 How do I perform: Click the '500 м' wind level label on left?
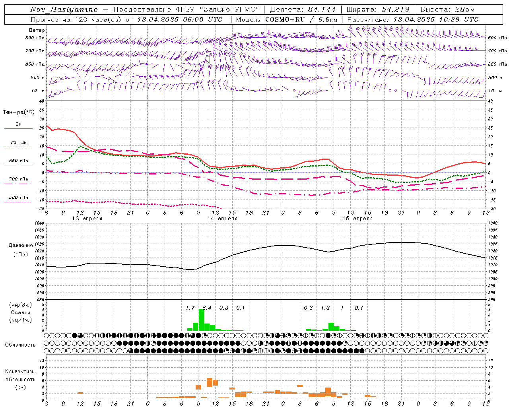[x=38, y=78]
